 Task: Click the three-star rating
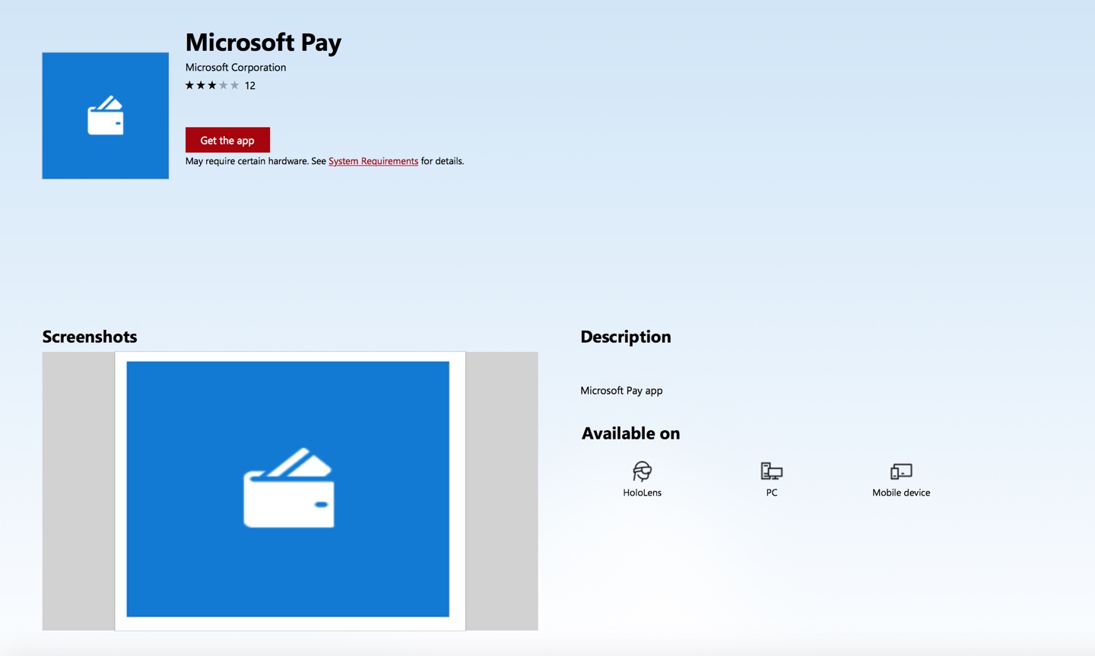pos(212,85)
